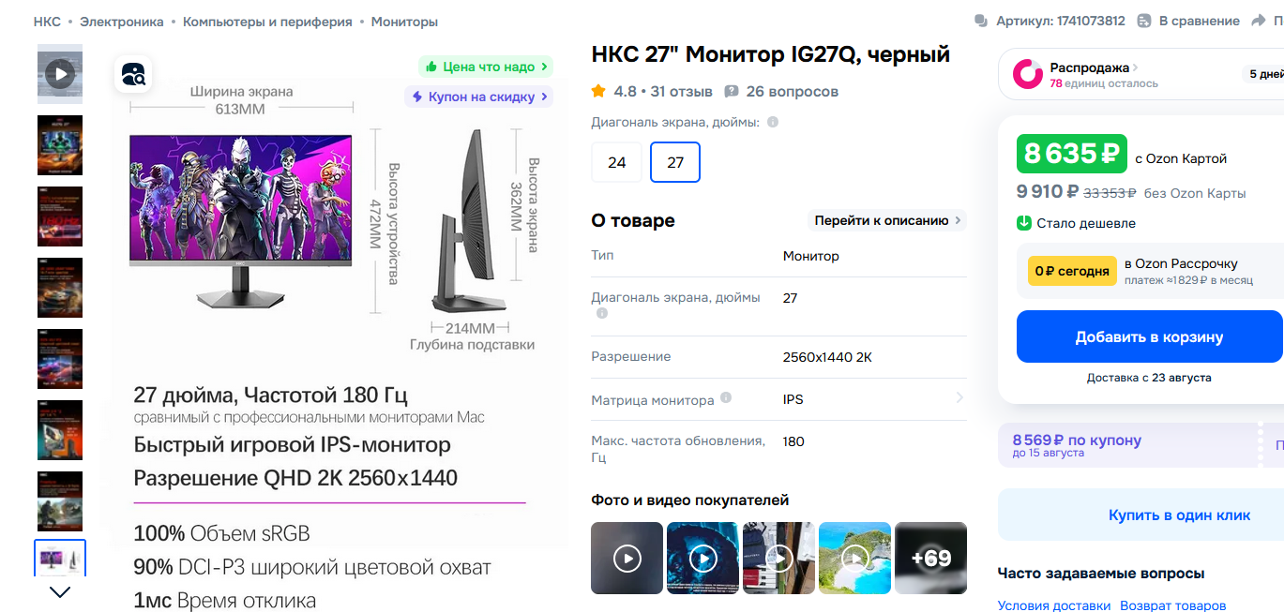Open the '+69' customer photos thumbnail
The width and height of the screenshot is (1284, 612).
click(930, 559)
